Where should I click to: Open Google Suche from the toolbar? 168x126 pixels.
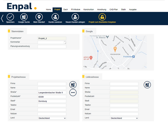[x=24, y=17]
